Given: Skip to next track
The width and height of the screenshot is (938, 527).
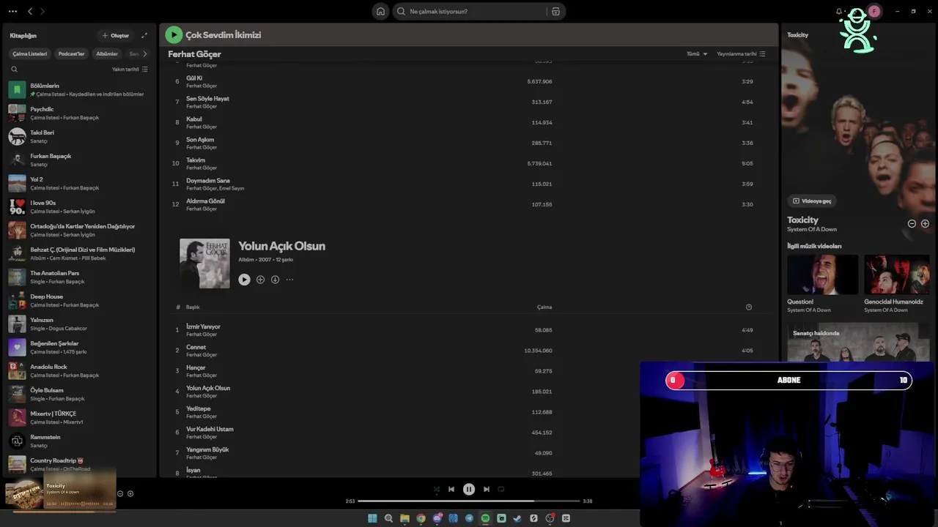Looking at the screenshot, I should click(x=487, y=489).
